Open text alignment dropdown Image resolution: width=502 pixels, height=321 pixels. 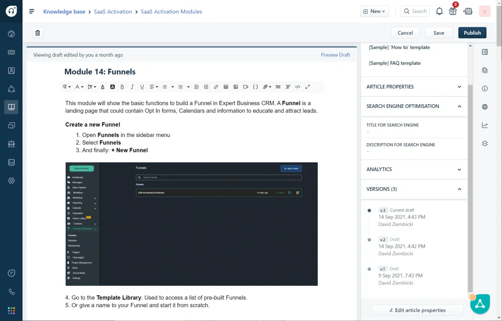[154, 87]
